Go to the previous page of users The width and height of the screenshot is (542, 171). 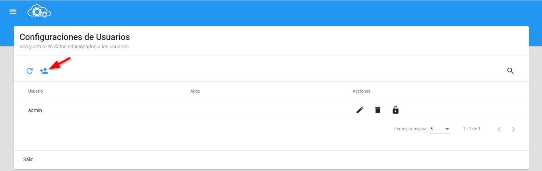pyautogui.click(x=499, y=129)
